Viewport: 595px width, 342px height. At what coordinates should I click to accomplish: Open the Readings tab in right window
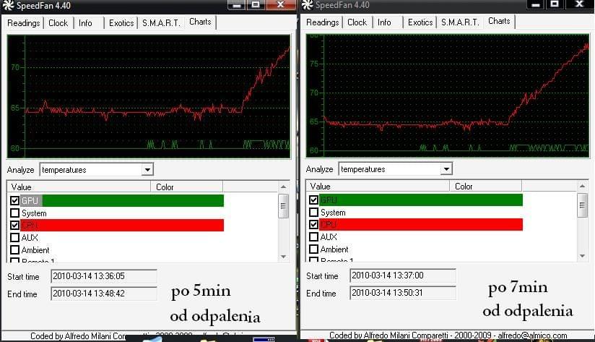[x=322, y=22]
